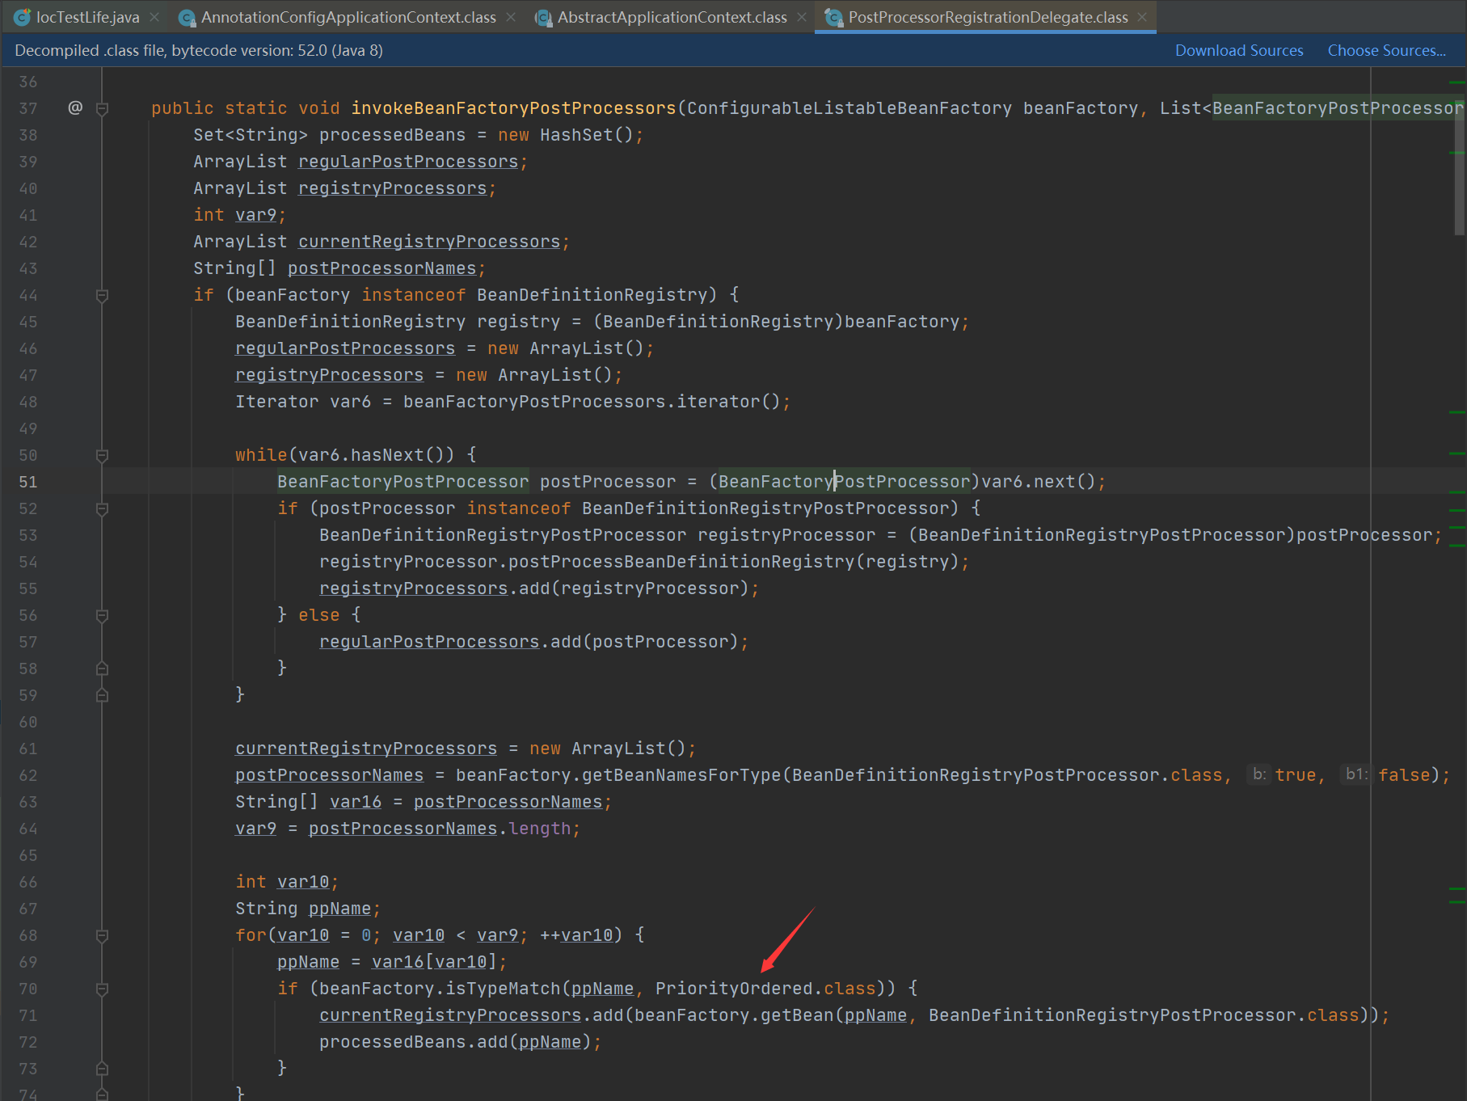The image size is (1467, 1101).
Task: Open the AnnotationConfigApplicationContext.class tab
Action: [348, 17]
